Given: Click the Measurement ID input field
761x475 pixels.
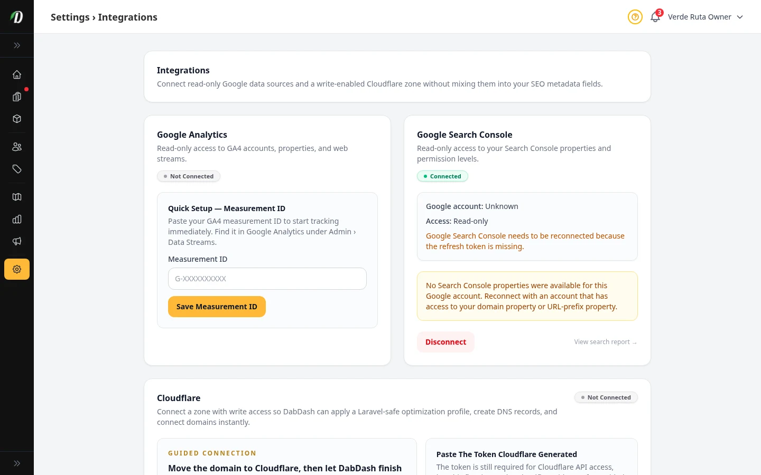Looking at the screenshot, I should coord(267,278).
